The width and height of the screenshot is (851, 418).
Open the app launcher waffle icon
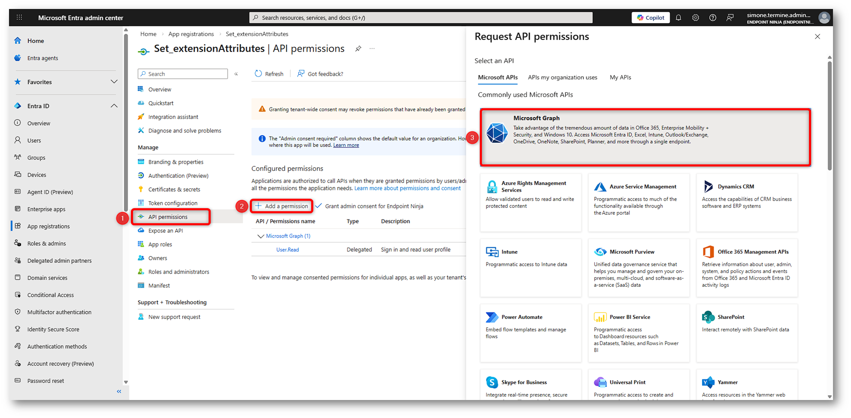pos(19,18)
